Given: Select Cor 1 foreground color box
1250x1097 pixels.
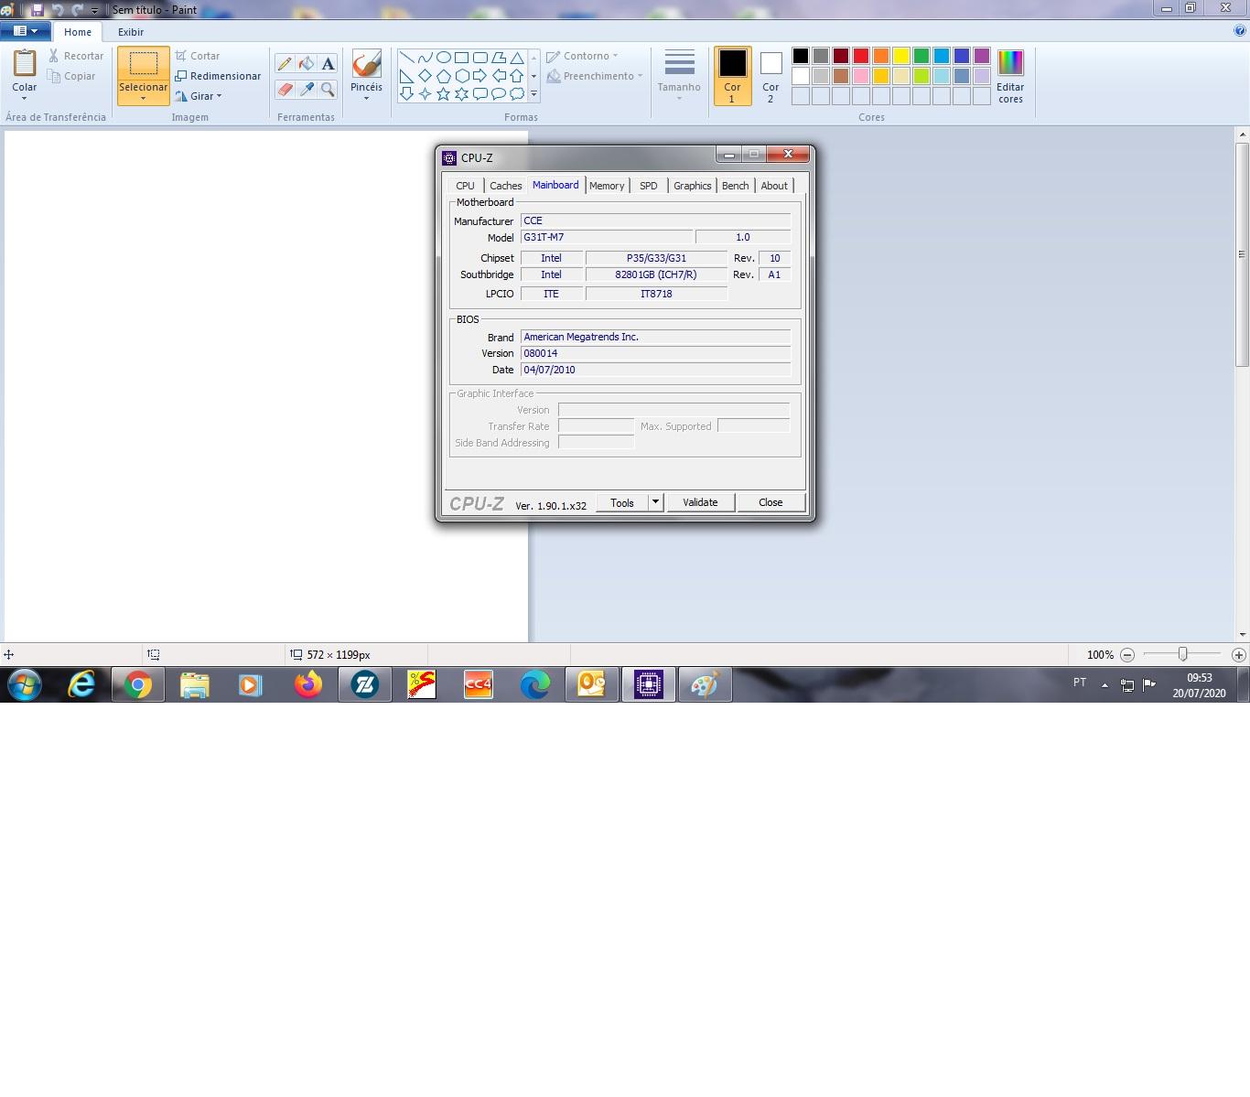Looking at the screenshot, I should pyautogui.click(x=732, y=77).
